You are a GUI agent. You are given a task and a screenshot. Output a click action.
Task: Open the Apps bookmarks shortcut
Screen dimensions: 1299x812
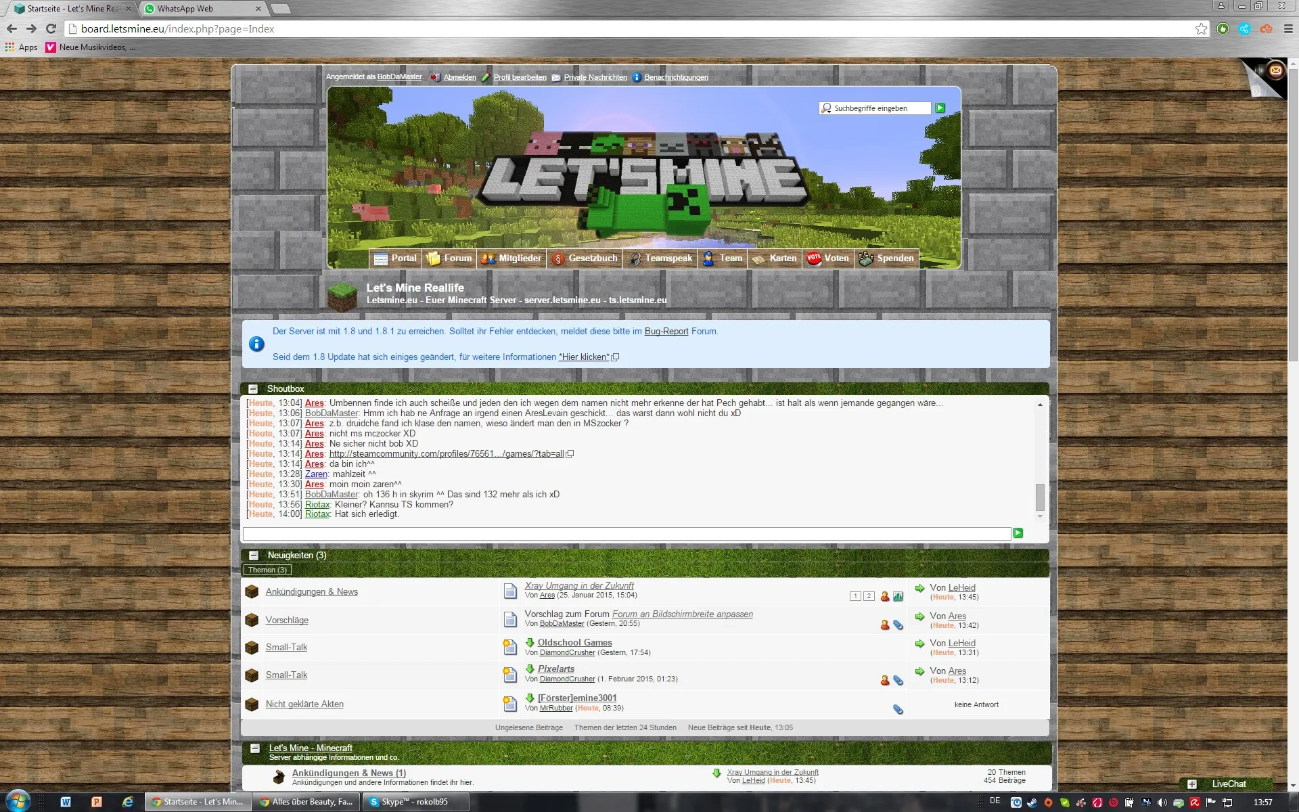coord(22,47)
